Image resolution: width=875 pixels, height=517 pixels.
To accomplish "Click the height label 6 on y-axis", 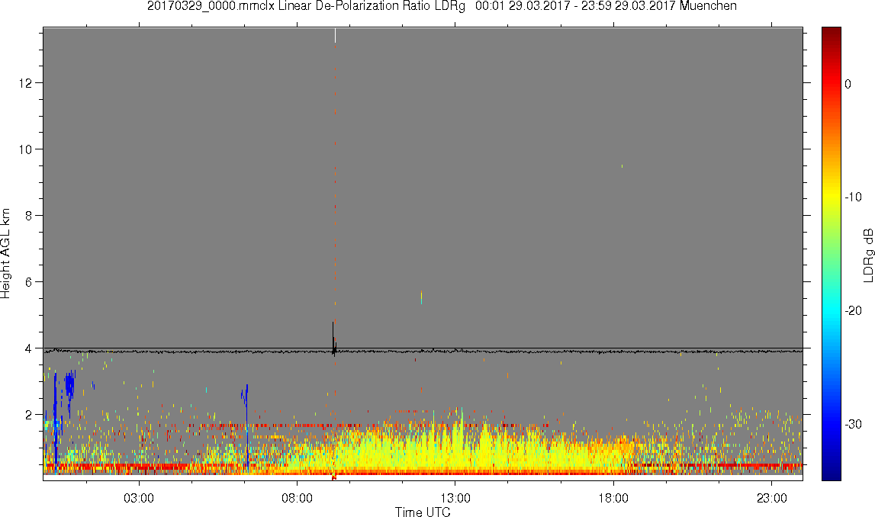I will click(x=30, y=282).
